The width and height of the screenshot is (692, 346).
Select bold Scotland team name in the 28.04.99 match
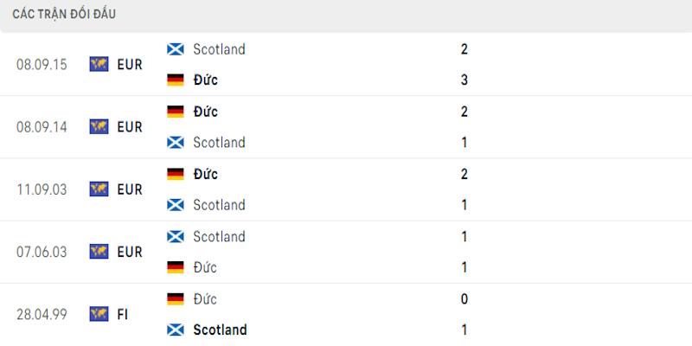coord(220,330)
